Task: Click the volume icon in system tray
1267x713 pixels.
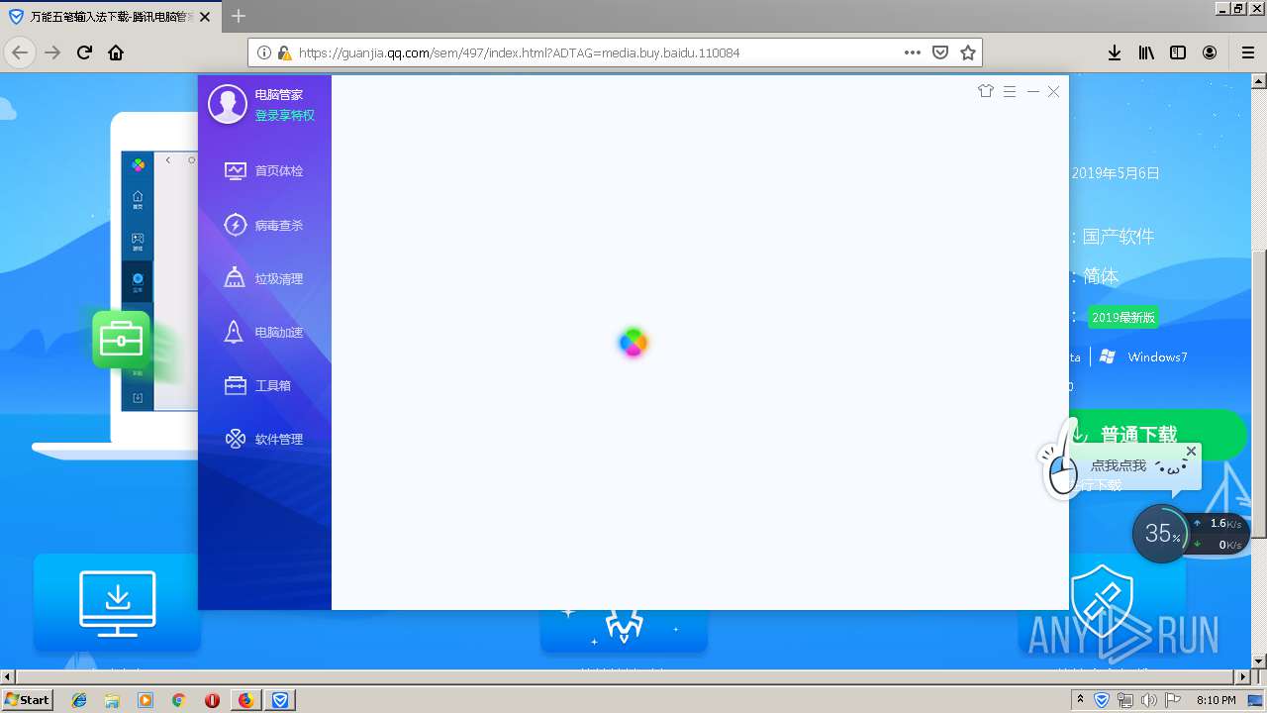Action: [x=1148, y=700]
